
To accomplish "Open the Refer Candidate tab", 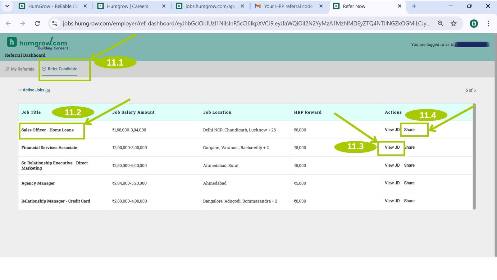I will click(60, 69).
